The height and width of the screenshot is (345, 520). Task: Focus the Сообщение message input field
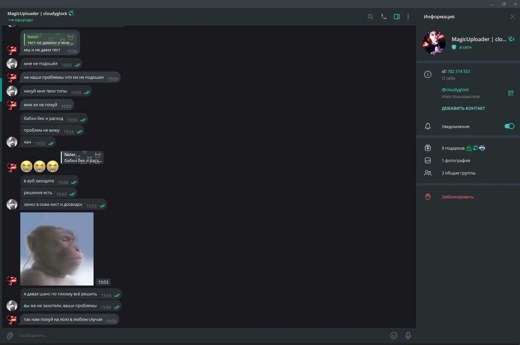pos(196,336)
